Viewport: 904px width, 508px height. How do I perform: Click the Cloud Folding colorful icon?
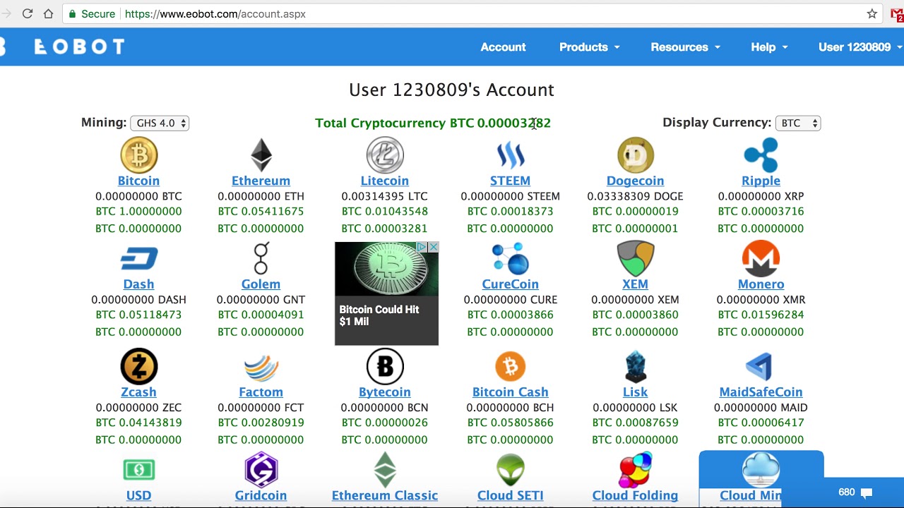635,470
